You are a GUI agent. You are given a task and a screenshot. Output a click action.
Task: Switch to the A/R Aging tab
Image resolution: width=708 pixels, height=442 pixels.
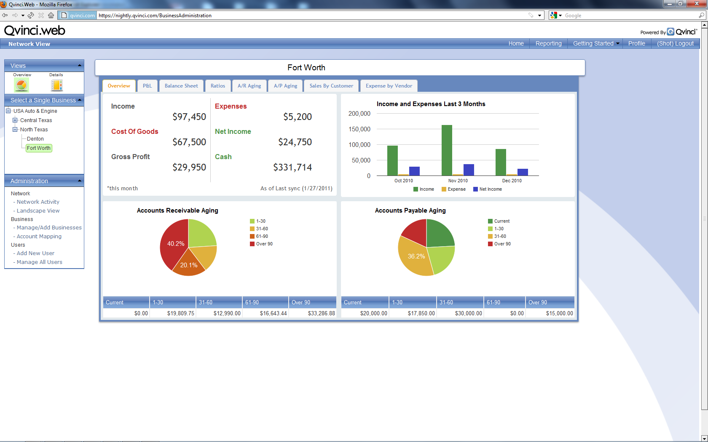tap(249, 86)
